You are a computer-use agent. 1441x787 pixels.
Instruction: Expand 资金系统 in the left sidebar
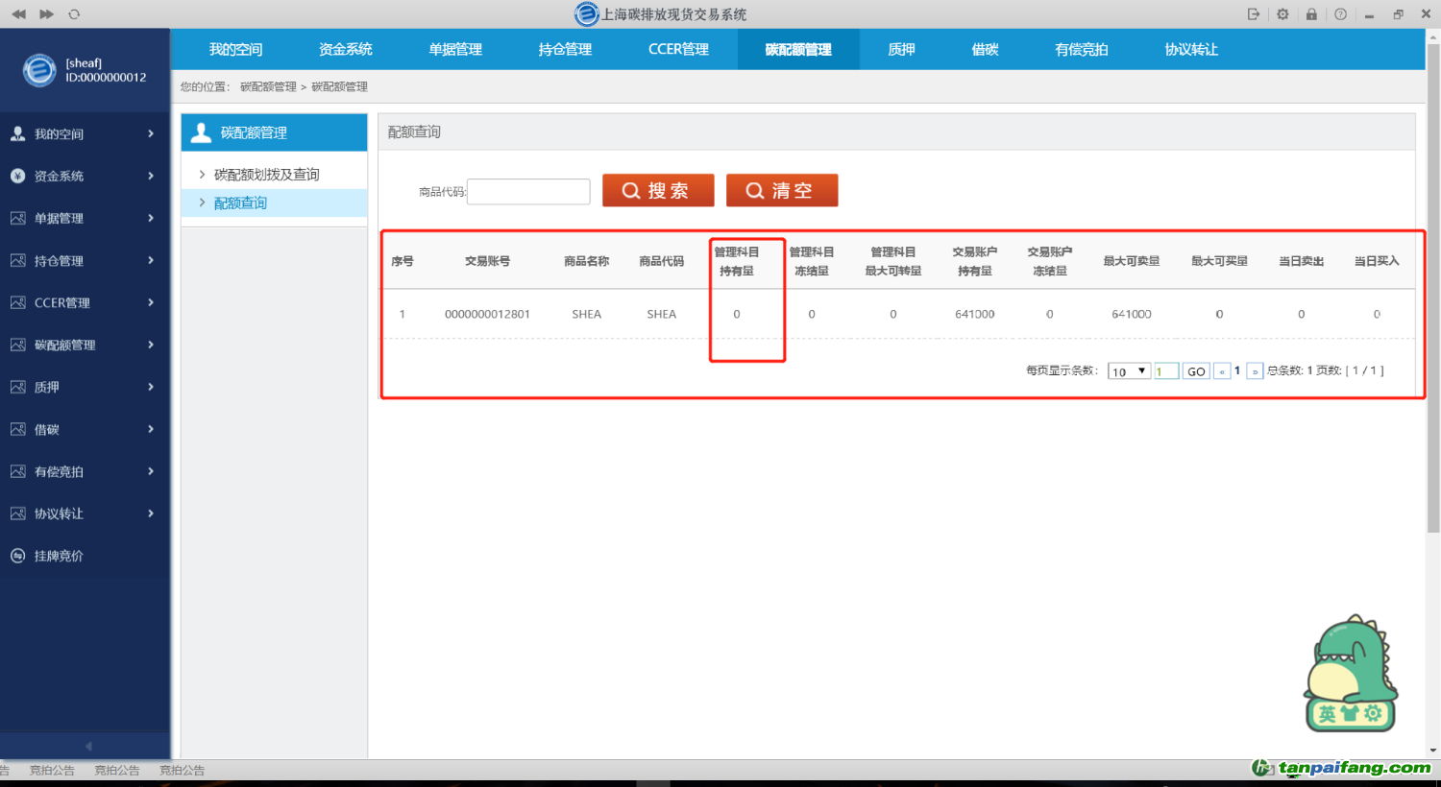click(x=85, y=177)
